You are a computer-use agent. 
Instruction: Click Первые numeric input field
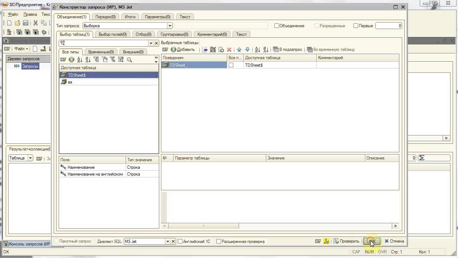coord(389,26)
